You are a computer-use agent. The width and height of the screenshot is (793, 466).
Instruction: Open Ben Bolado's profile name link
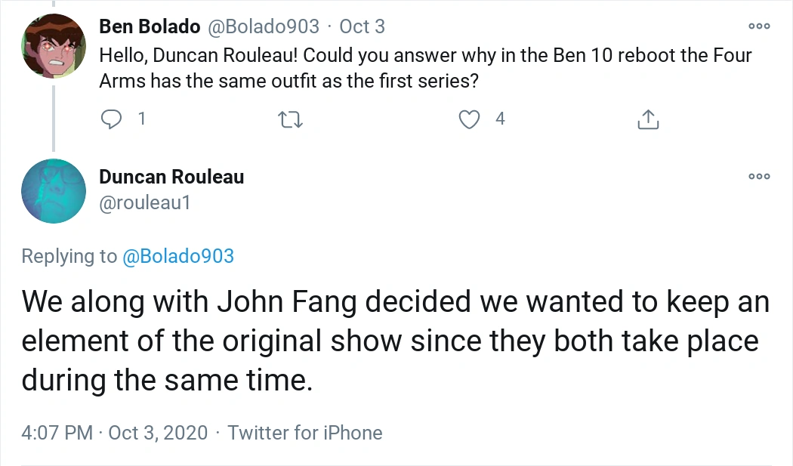150,26
